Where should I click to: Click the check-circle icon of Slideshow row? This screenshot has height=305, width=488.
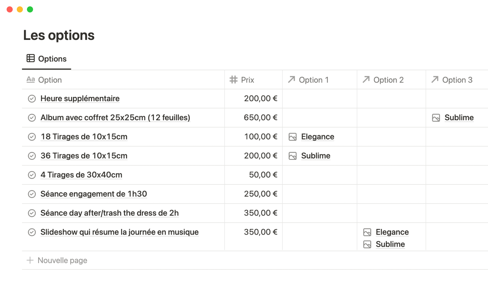tap(32, 232)
